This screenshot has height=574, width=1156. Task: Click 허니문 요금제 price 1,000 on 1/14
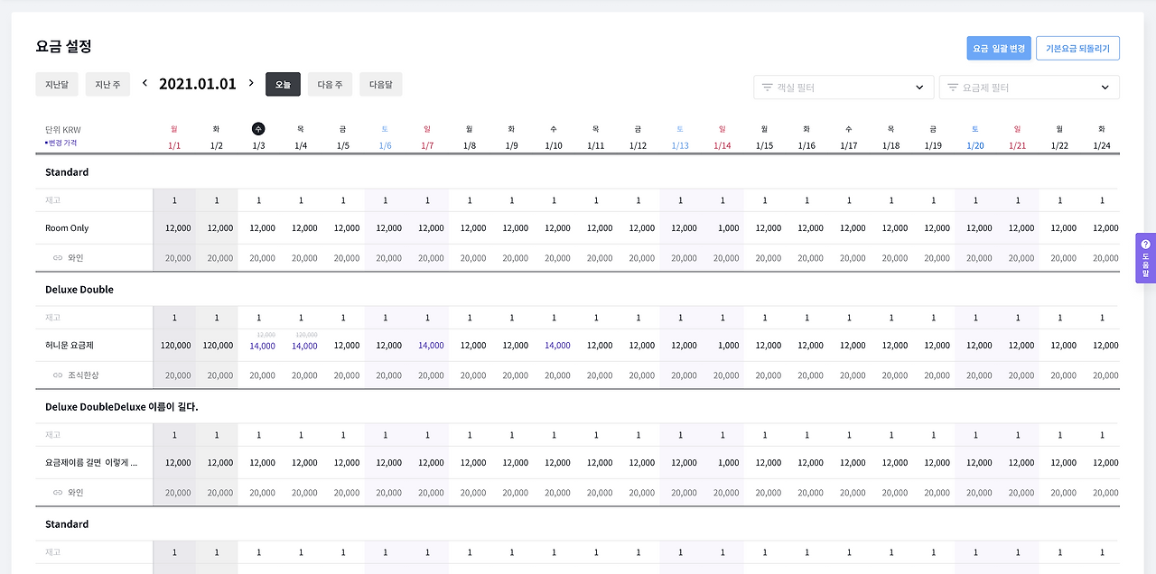728,346
